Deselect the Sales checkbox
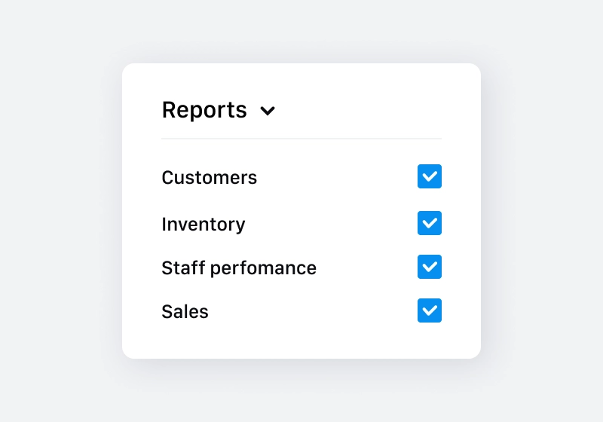603x422 pixels. pos(430,310)
